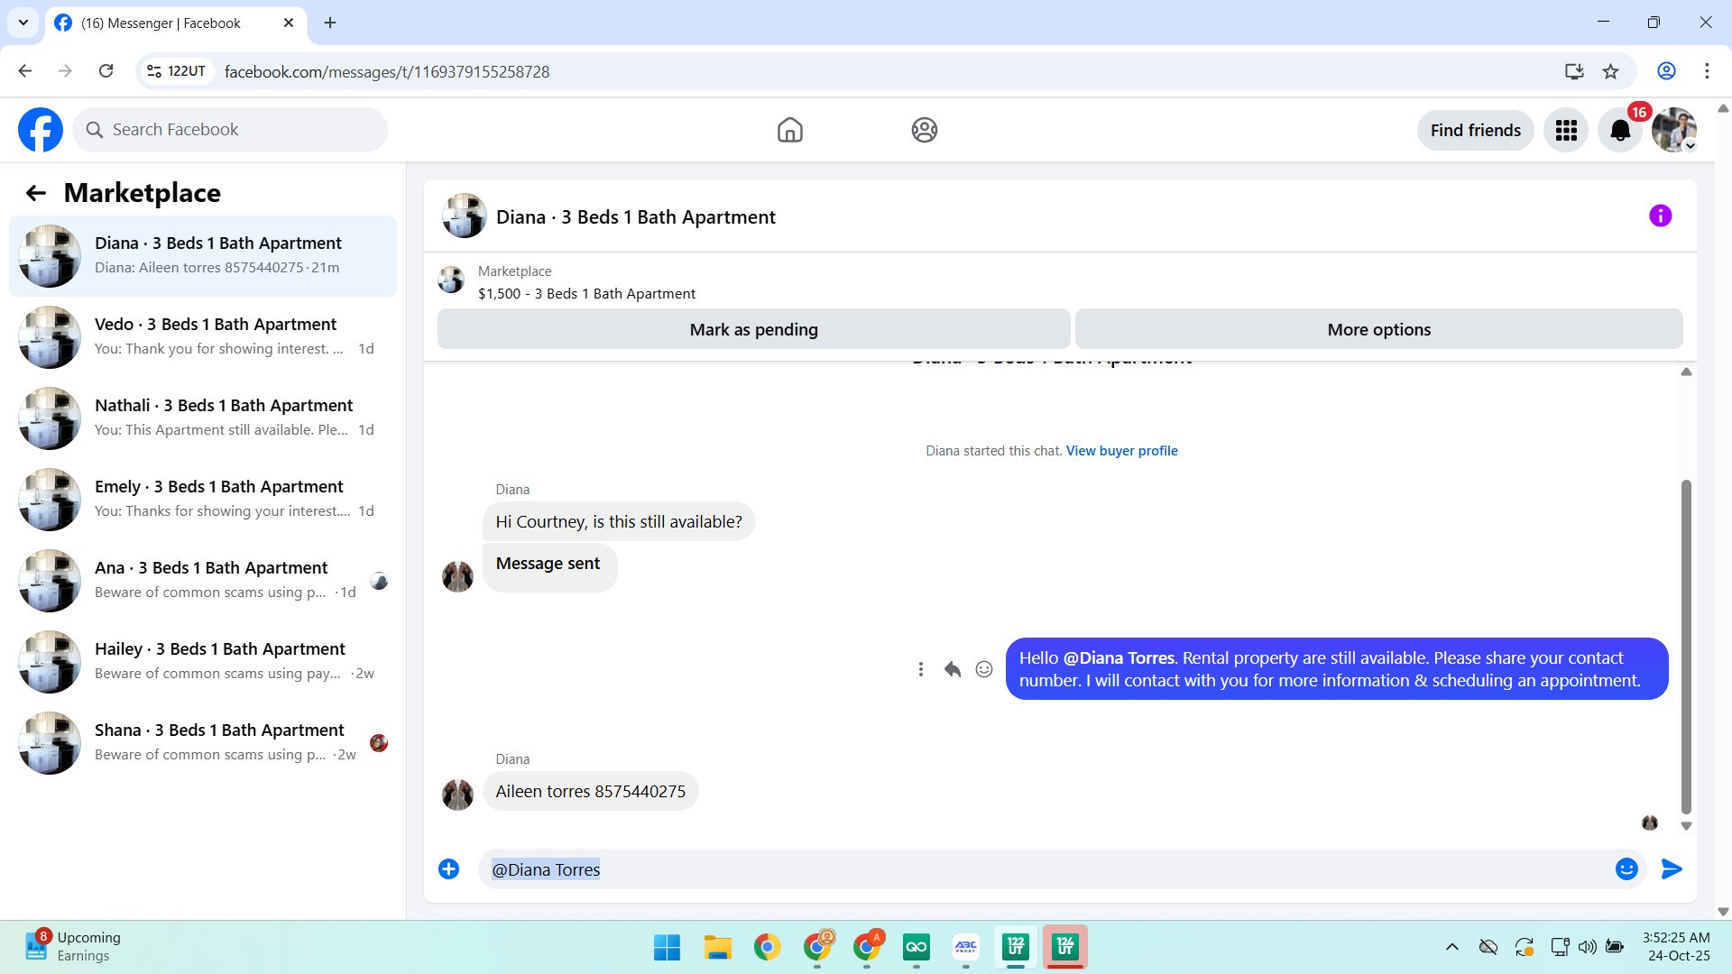Open the account profile picture menu

coord(1674,131)
